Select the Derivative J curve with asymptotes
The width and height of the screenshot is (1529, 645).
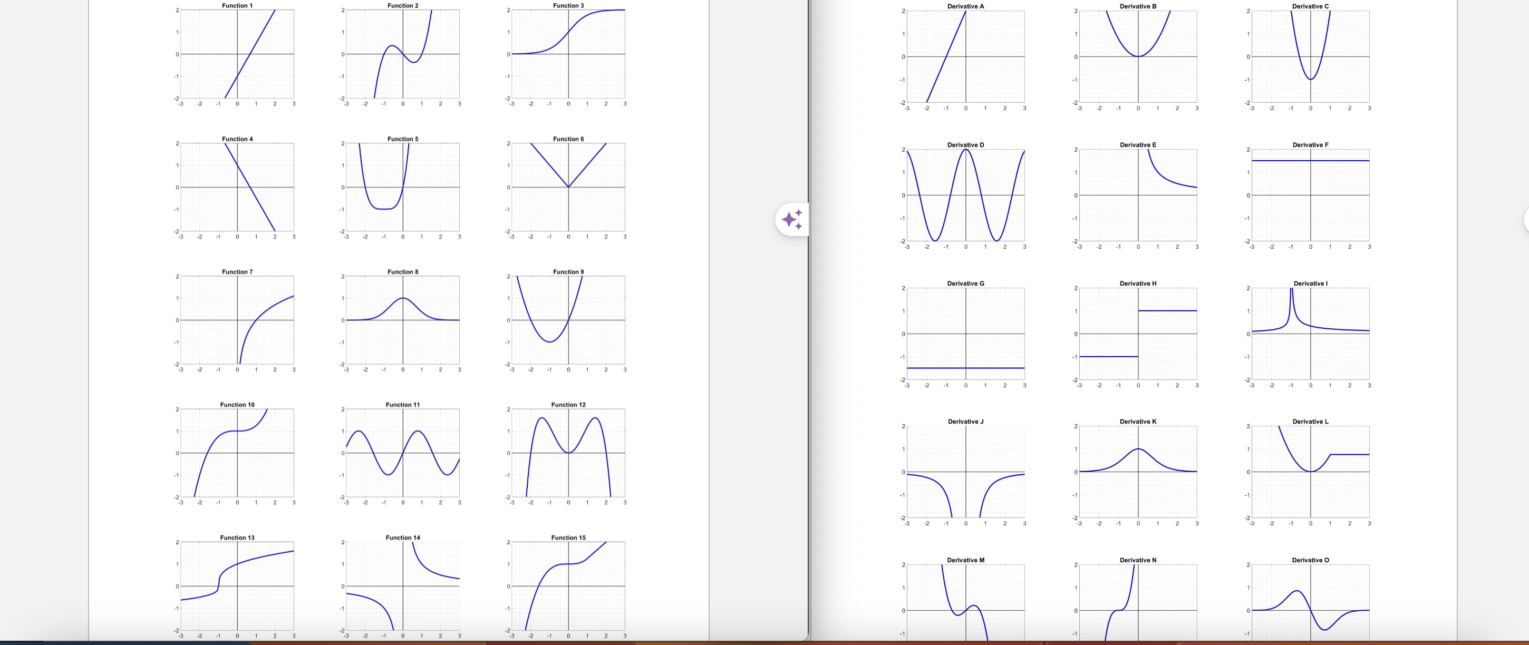tap(965, 472)
